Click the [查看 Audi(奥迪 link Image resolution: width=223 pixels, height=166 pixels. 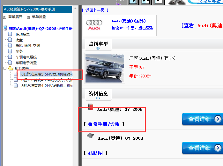click(202, 25)
